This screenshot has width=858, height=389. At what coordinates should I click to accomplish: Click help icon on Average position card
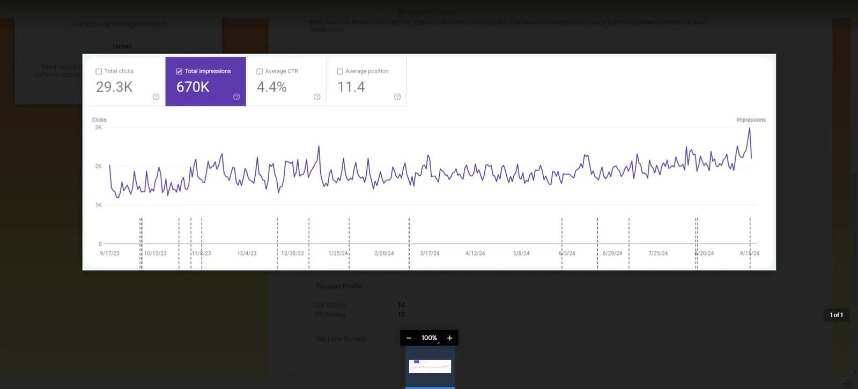pos(397,97)
